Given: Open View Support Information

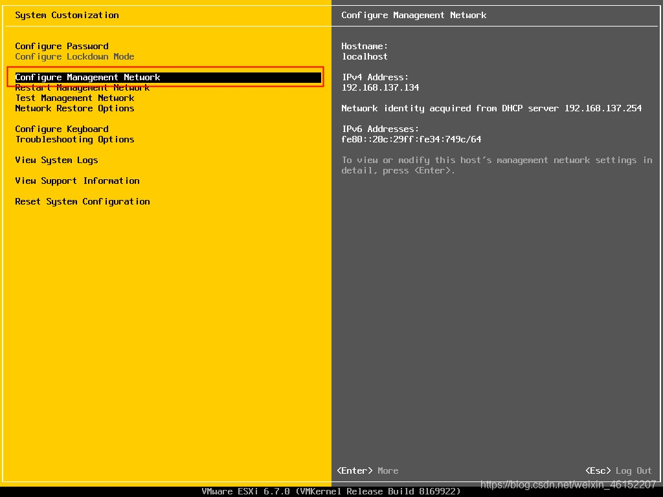Looking at the screenshot, I should point(77,181).
